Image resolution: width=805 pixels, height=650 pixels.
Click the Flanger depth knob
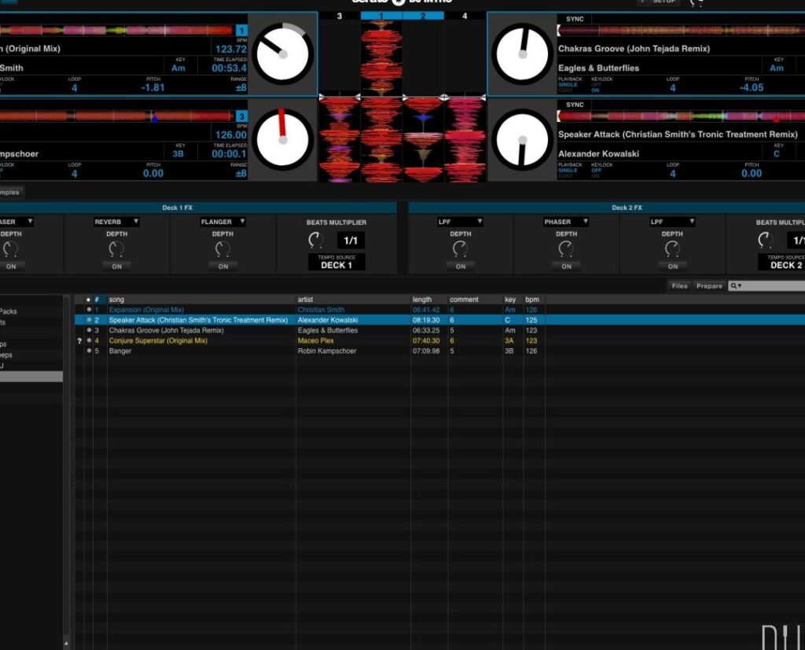(x=222, y=249)
